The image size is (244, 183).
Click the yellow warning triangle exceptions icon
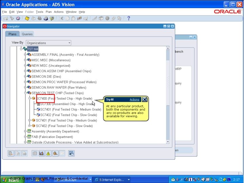(48, 154)
